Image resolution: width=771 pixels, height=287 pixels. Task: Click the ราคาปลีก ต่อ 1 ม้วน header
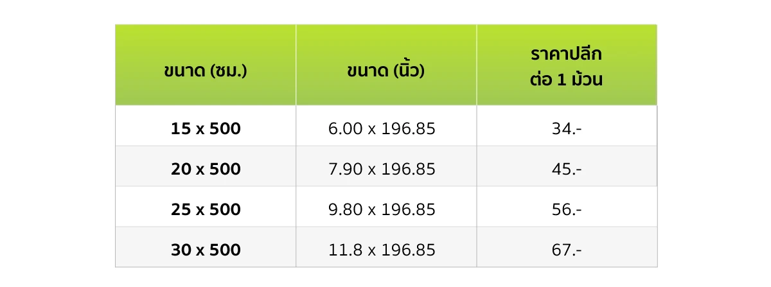coord(567,65)
